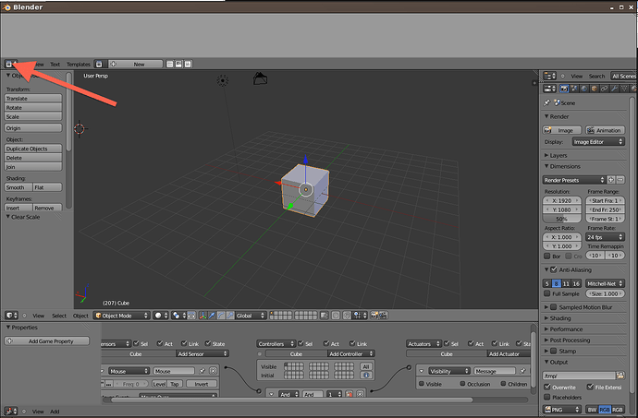Open the logic editor type selector

pos(11,412)
